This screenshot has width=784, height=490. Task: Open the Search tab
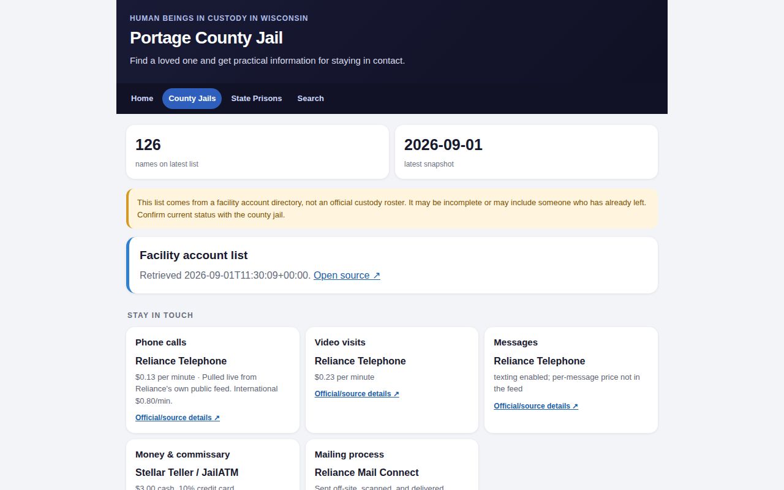pos(311,99)
